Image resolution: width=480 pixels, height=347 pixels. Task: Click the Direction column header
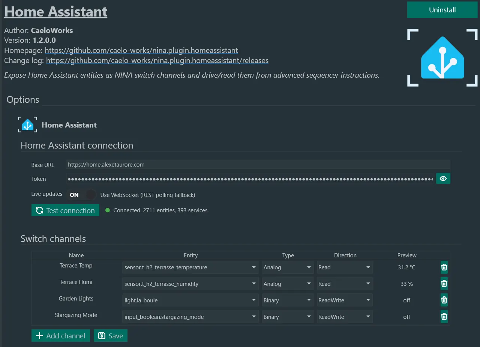(x=345, y=255)
